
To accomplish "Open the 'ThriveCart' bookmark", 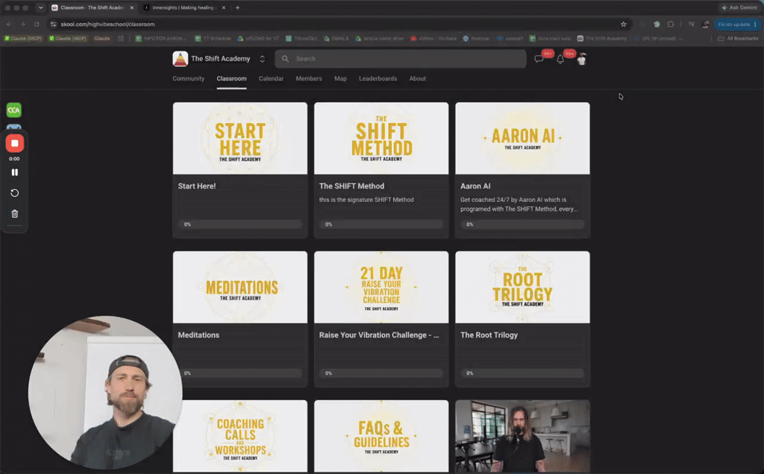I will pyautogui.click(x=301, y=39).
